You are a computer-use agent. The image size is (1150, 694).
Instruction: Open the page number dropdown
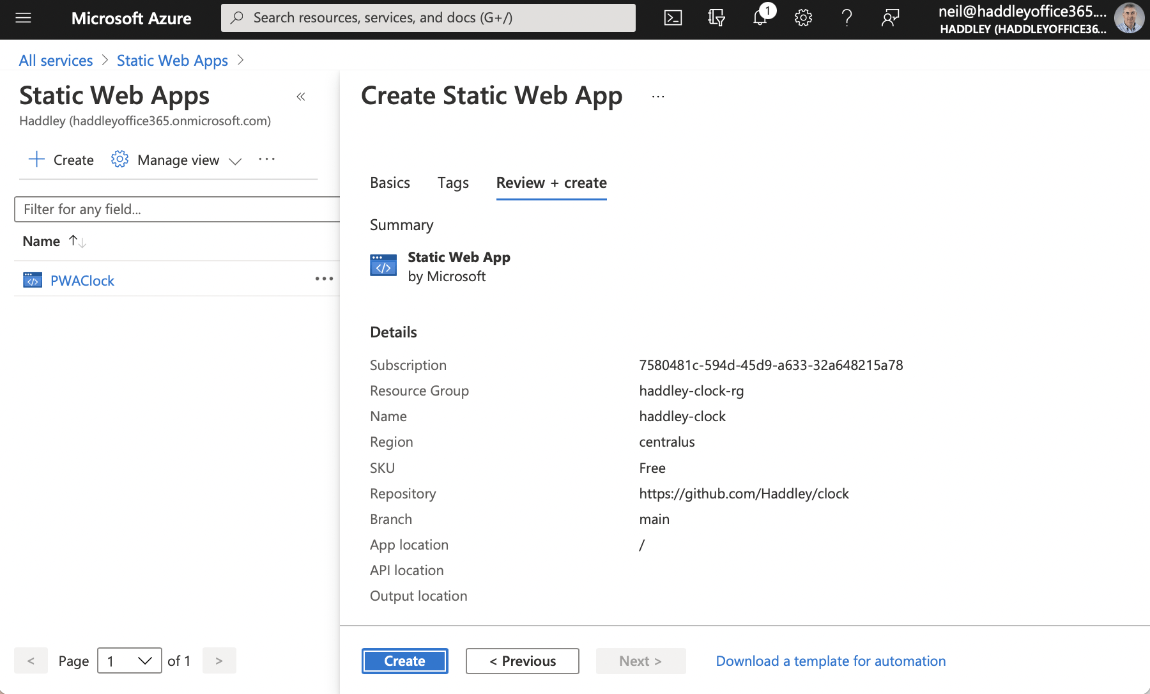[129, 661]
